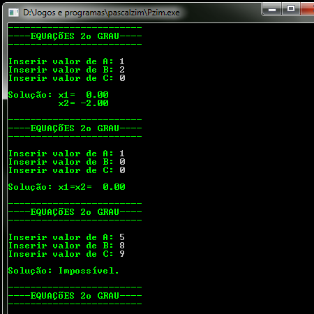The width and height of the screenshot is (314, 314).
Task: Click the first 'Solução:' label
Action: coord(30,95)
